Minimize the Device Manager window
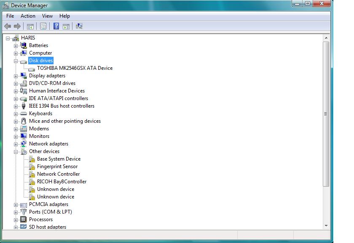 pyautogui.click(x=298, y=4)
